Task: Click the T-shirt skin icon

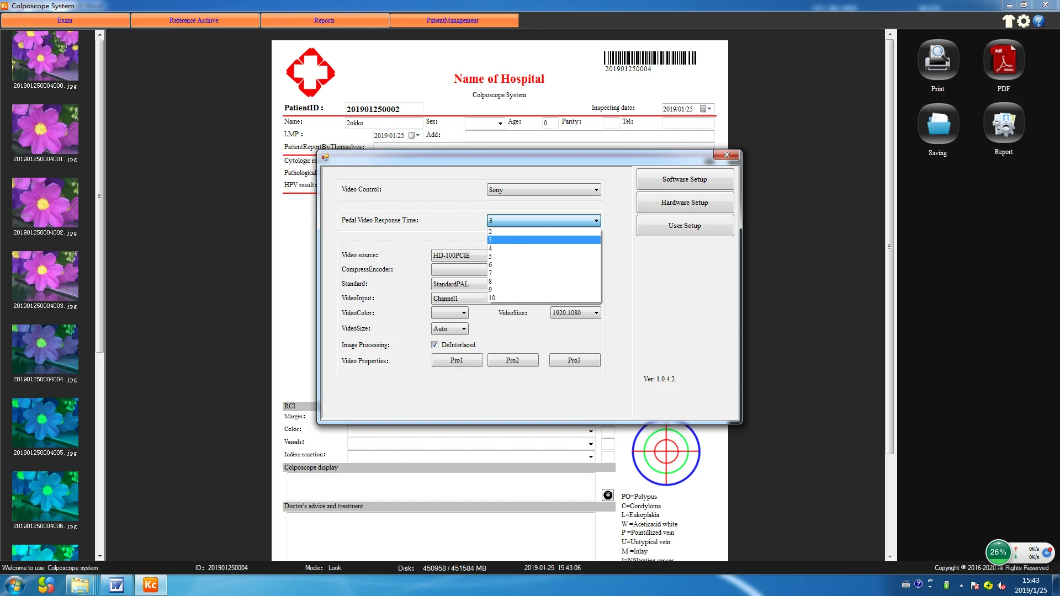Action: click(1008, 21)
